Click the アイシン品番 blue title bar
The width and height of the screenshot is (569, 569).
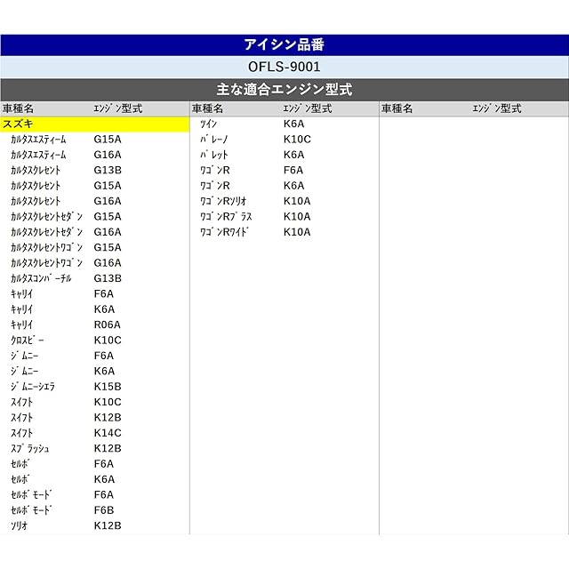pos(284,45)
